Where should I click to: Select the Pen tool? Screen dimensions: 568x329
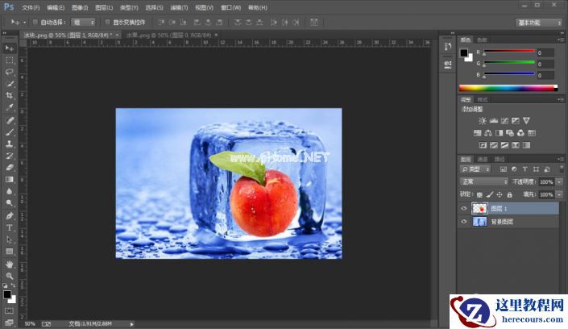pyautogui.click(x=10, y=216)
